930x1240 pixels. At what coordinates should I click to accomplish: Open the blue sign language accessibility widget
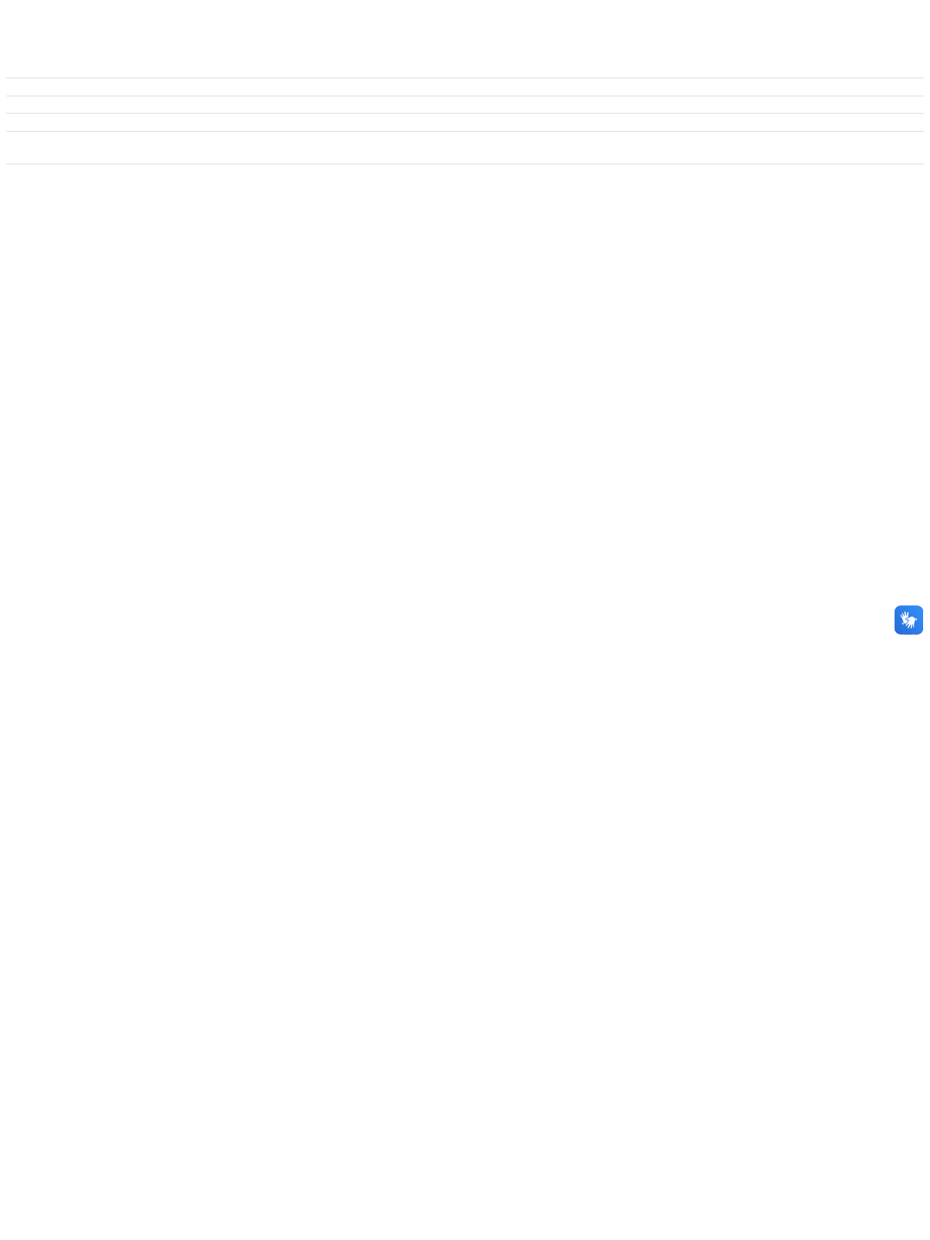click(908, 620)
